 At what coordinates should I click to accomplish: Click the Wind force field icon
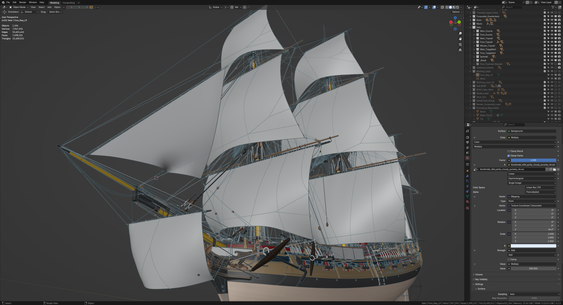(477, 78)
